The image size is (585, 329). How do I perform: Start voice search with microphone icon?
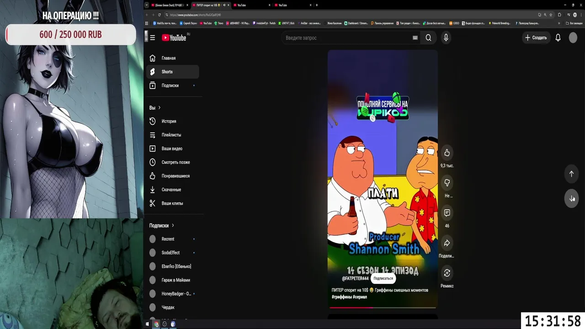coord(446,38)
